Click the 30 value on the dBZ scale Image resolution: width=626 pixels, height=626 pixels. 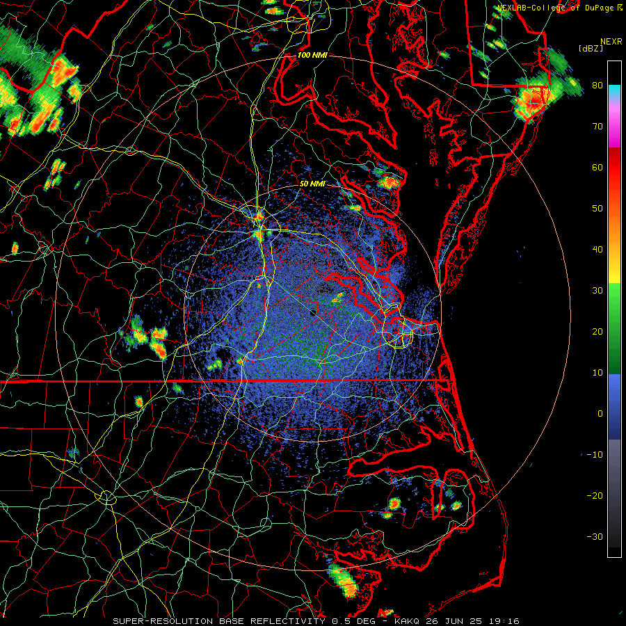click(x=597, y=290)
